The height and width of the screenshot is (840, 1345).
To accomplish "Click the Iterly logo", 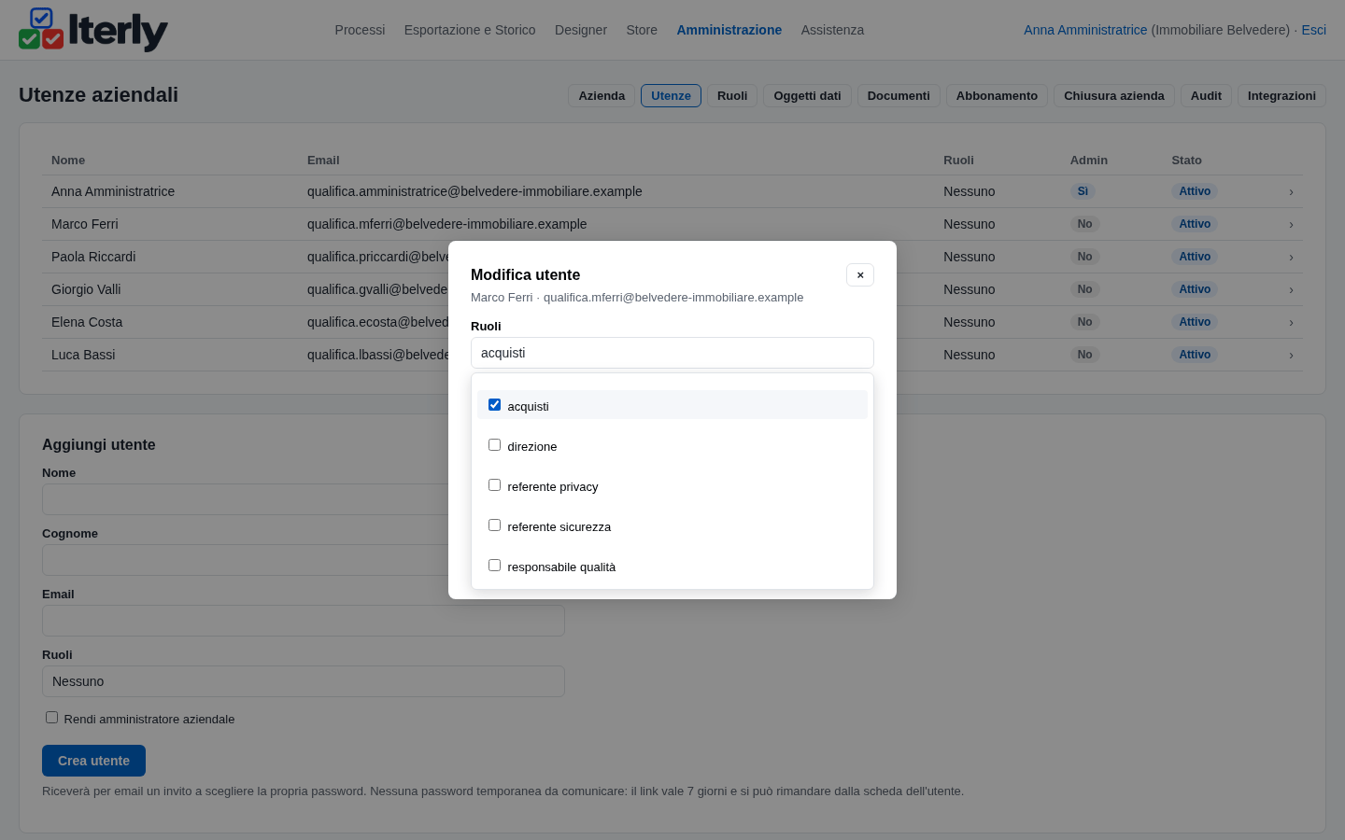I will click(93, 30).
